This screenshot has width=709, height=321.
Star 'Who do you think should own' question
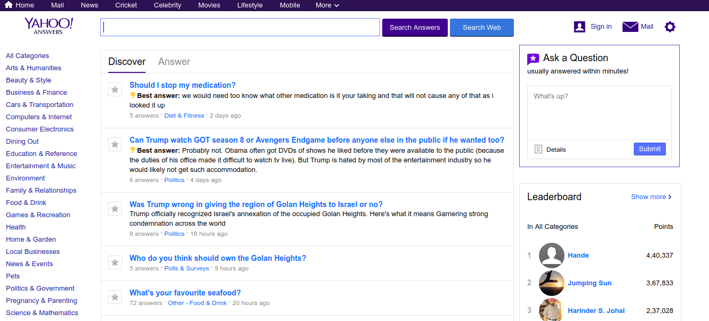pyautogui.click(x=115, y=262)
